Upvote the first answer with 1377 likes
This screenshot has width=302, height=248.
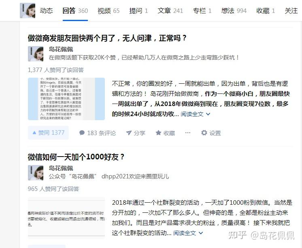pos(48,133)
